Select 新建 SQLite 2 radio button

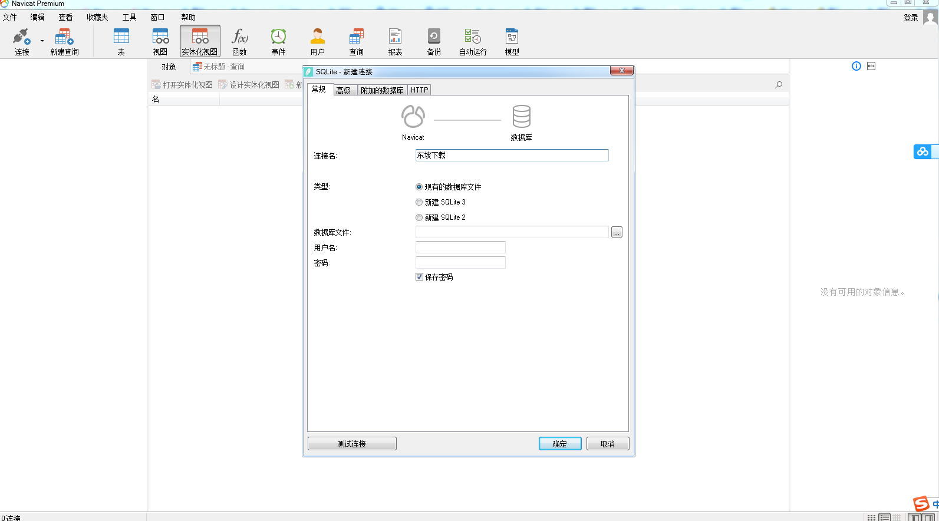coord(419,217)
